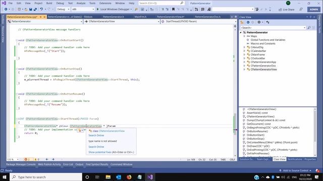Click the error count indicator icon
The height and width of the screenshot is (181, 323).
[26, 159]
